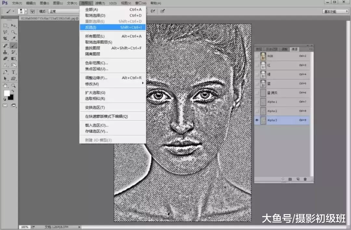Viewport: 351px width, 230px height.
Task: Reset default foreground and background colors
Action: [5, 99]
